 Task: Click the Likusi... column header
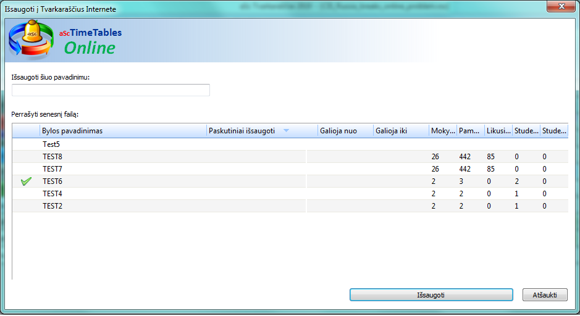[x=497, y=131]
